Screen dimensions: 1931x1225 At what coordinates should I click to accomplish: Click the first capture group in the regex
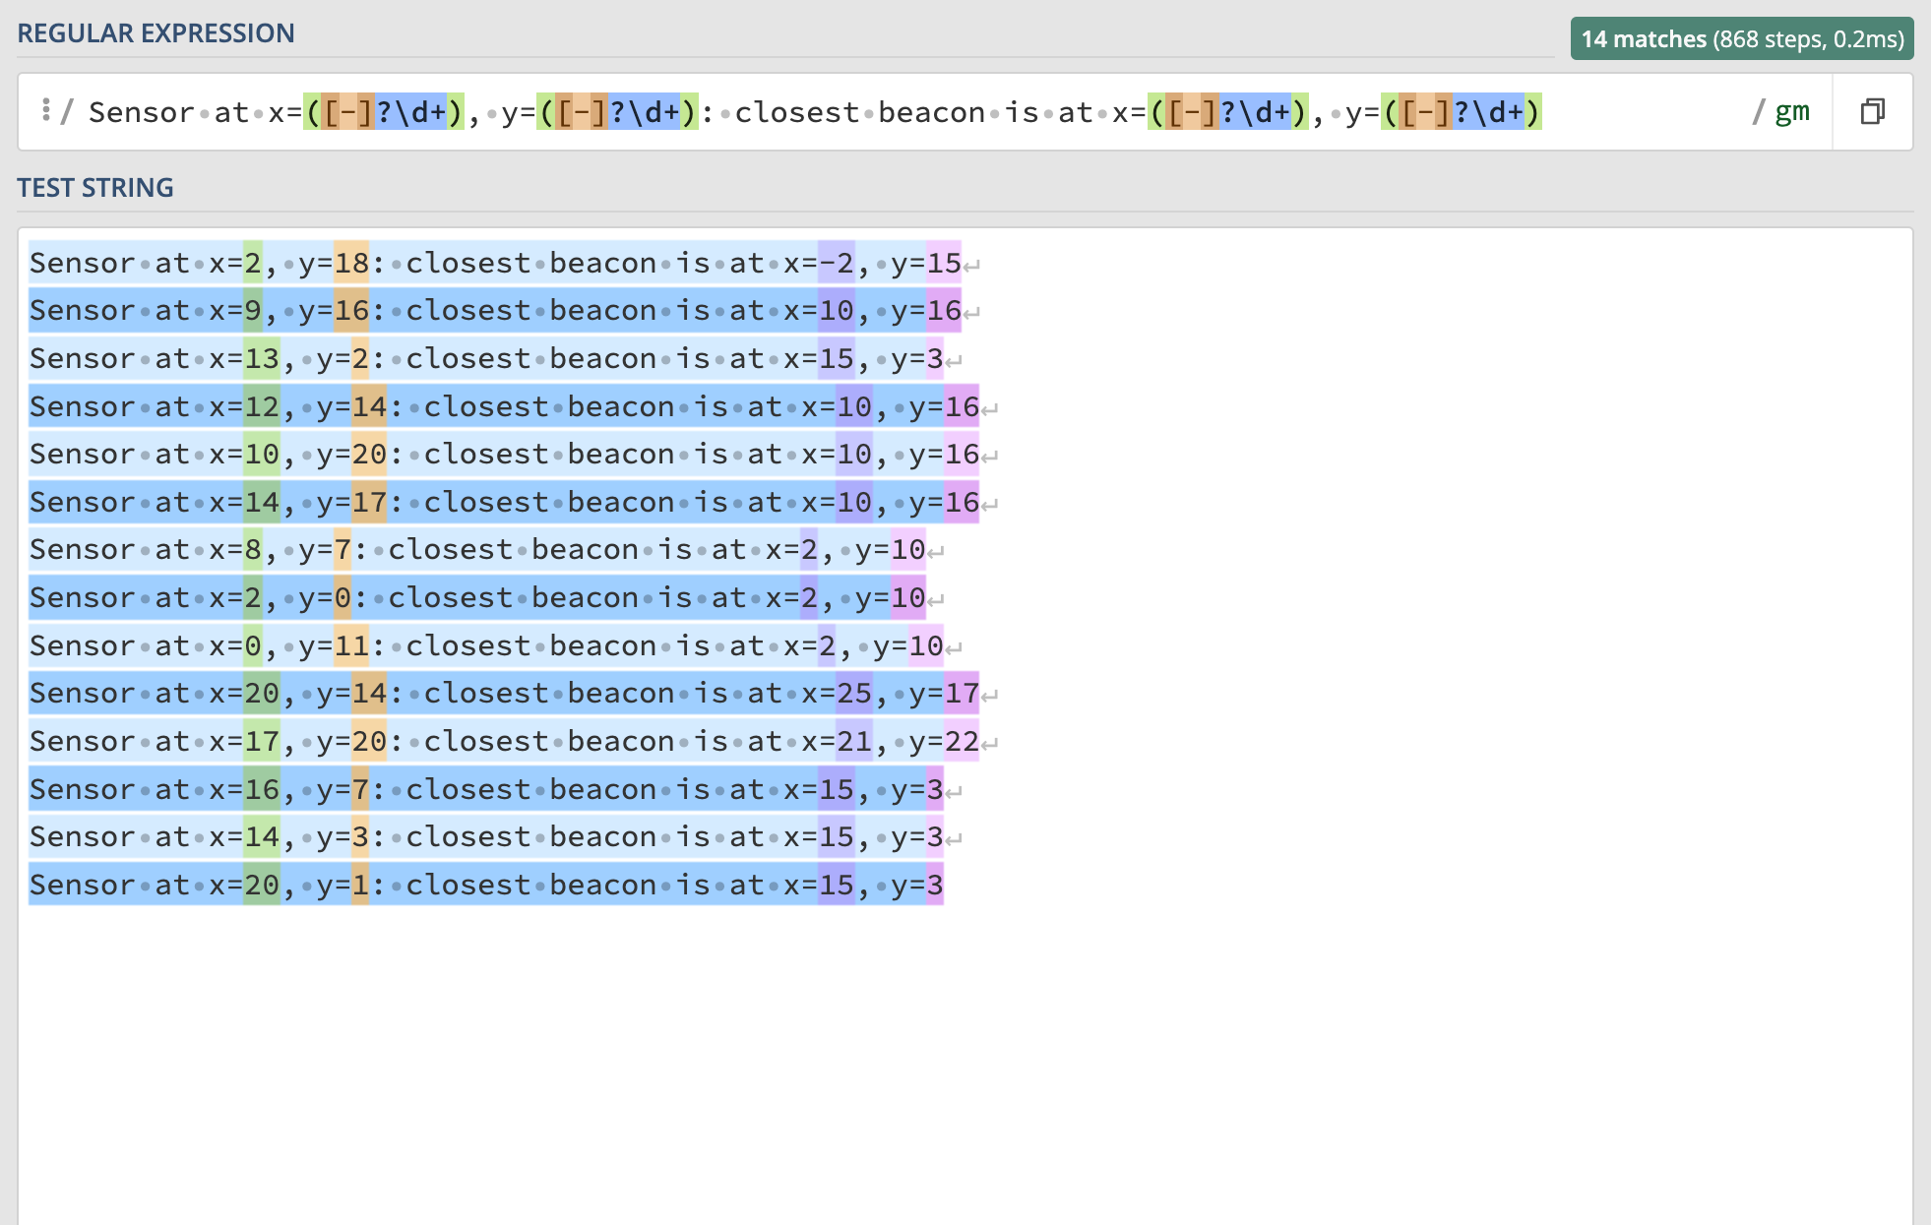(384, 112)
